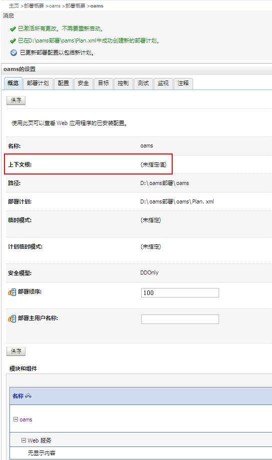This screenshot has width=272, height=460.
Task: Open the 安全 tab
Action: [83, 83]
